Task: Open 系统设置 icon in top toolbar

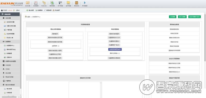Action: 28,3
